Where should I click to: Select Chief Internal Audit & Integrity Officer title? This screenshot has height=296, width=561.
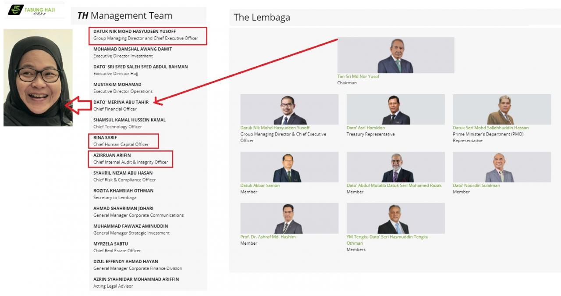tap(131, 162)
